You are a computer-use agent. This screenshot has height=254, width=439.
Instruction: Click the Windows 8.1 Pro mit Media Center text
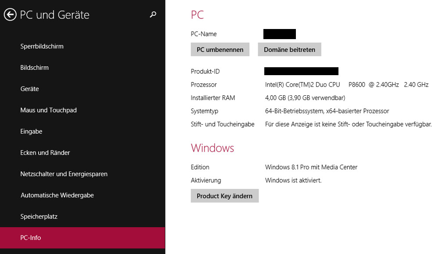[x=311, y=167]
